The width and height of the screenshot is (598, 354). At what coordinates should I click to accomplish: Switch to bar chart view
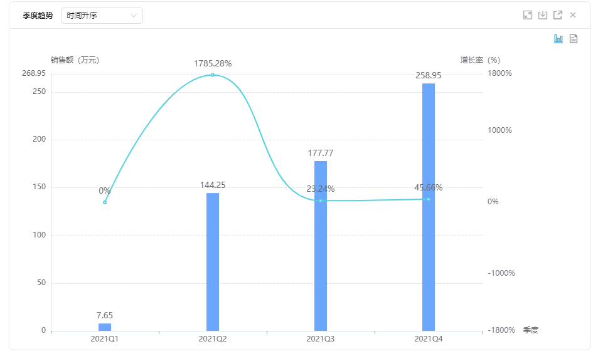558,39
